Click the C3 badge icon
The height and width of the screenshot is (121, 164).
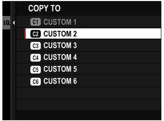pyautogui.click(x=36, y=46)
